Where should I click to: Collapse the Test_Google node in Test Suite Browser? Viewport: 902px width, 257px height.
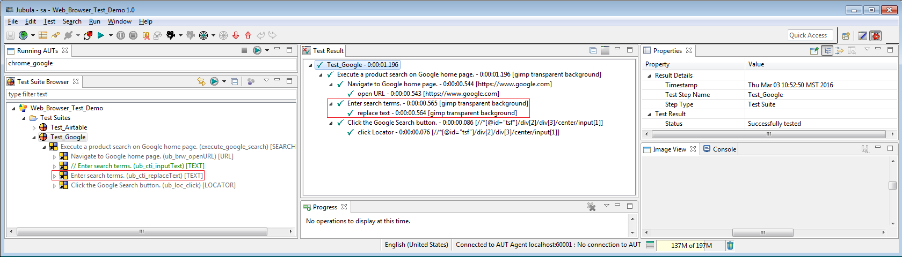pyautogui.click(x=34, y=137)
